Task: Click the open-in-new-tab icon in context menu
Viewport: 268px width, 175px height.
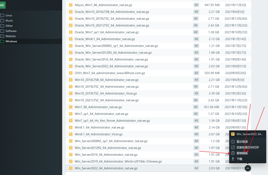Action: click(233, 147)
